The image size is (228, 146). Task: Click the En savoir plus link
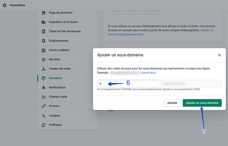(x=147, y=73)
